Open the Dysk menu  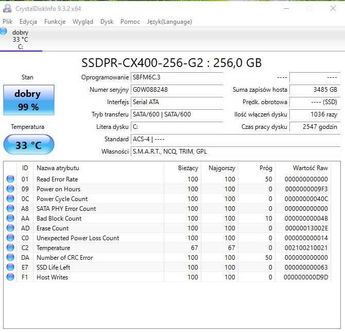107,22
